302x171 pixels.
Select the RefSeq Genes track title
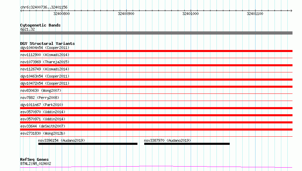(34, 159)
